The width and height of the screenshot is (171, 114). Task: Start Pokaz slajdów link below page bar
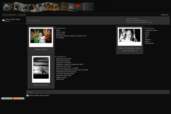[39, 95]
